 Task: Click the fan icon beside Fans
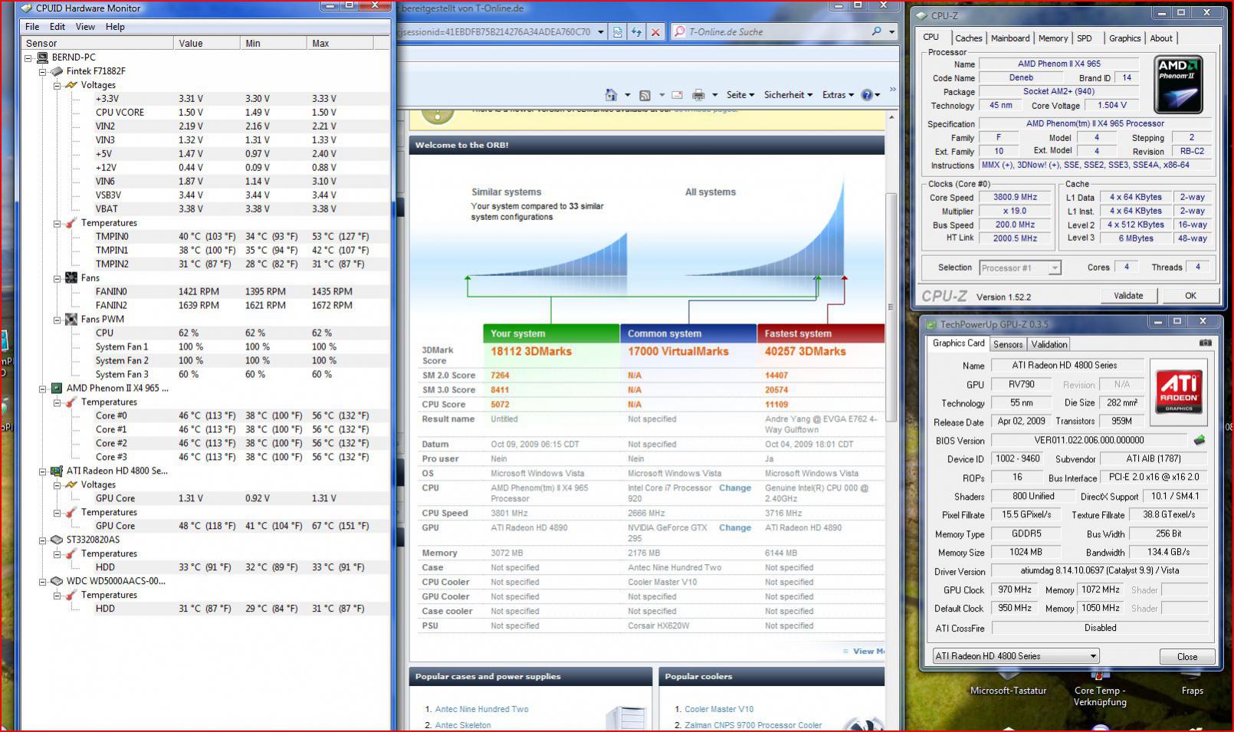coord(71,278)
